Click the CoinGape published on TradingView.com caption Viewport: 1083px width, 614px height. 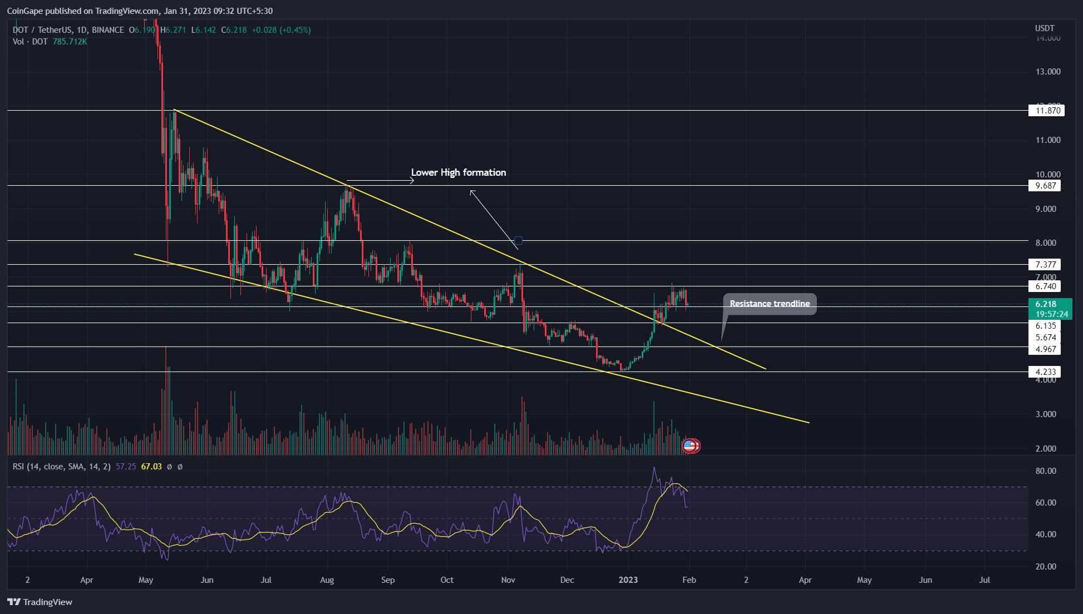coord(140,11)
